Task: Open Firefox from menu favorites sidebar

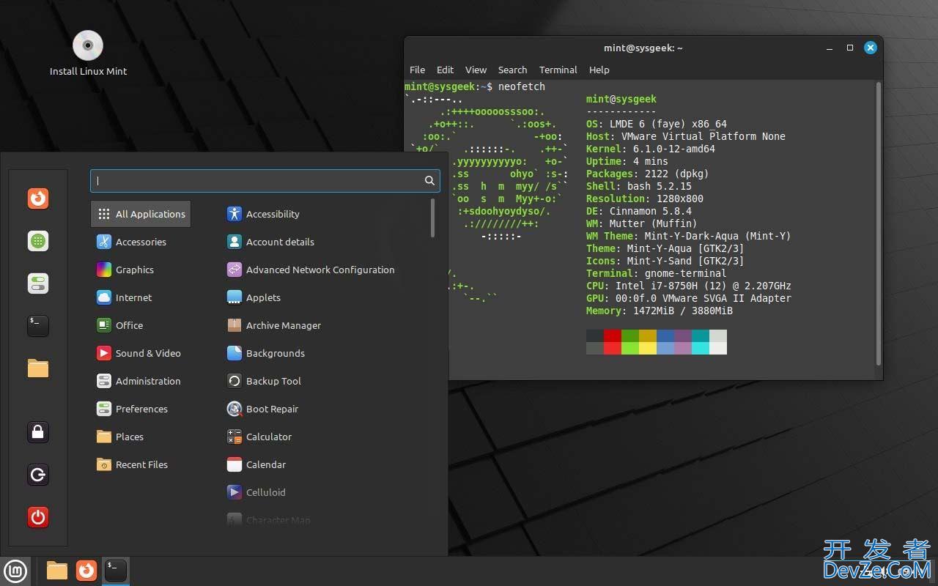Action: [x=38, y=199]
